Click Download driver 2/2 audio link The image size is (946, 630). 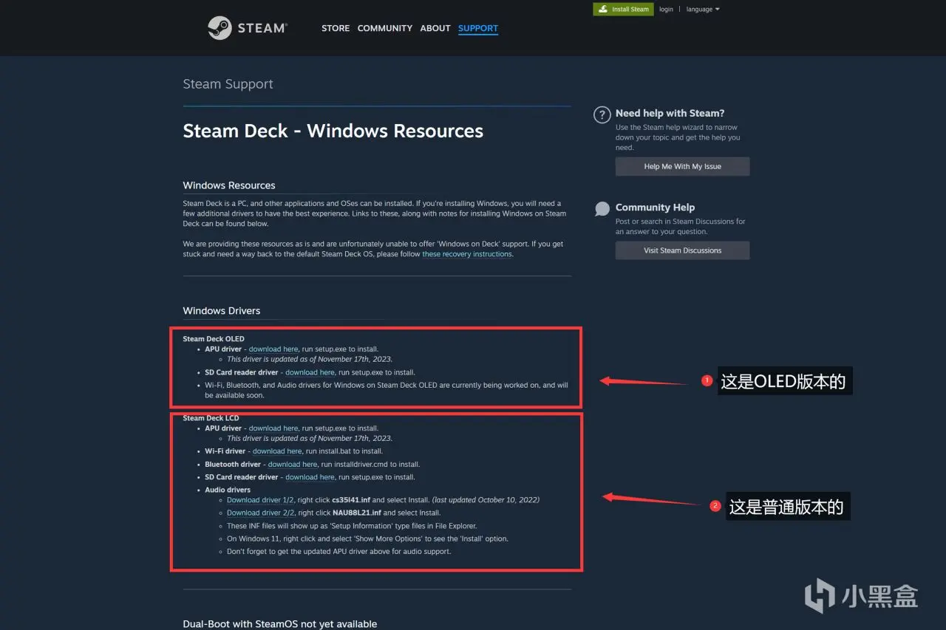pyautogui.click(x=260, y=513)
